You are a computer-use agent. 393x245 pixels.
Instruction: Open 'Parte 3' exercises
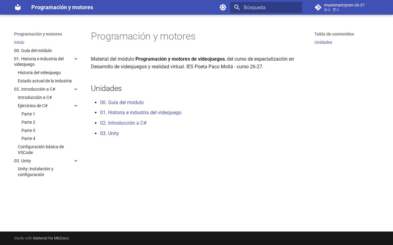coord(28,130)
